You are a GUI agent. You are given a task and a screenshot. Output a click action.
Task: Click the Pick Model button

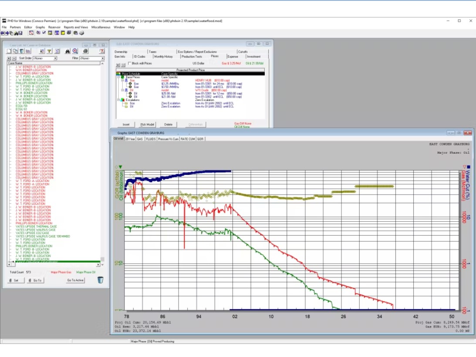pyautogui.click(x=148, y=125)
